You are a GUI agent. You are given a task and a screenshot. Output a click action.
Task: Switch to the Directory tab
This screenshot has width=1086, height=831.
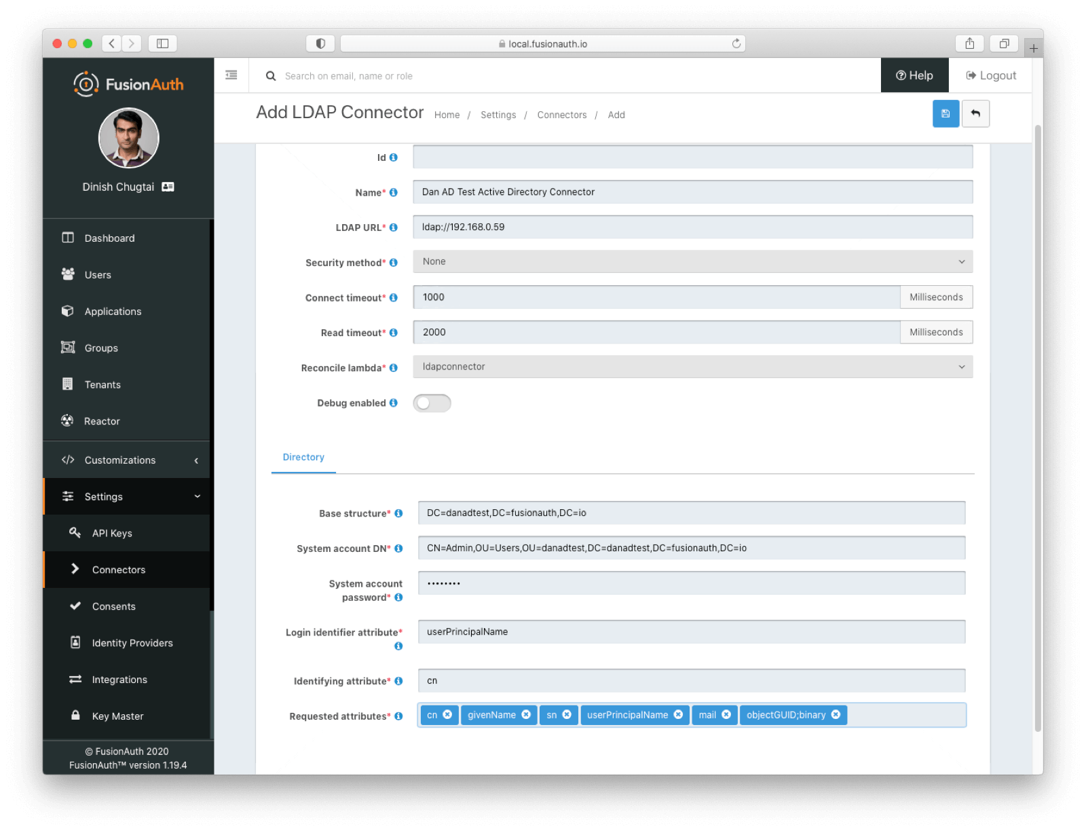pyautogui.click(x=303, y=457)
